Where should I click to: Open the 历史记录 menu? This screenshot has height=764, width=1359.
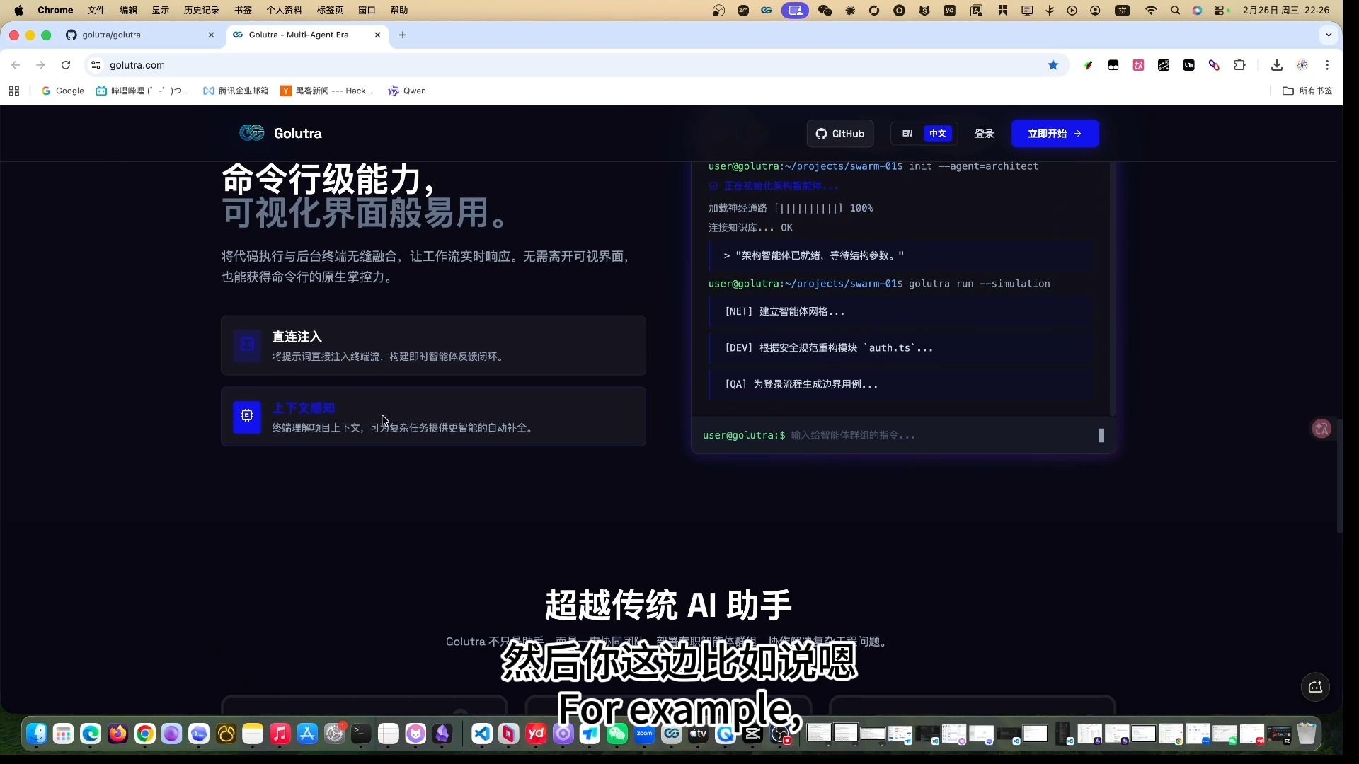coord(201,10)
